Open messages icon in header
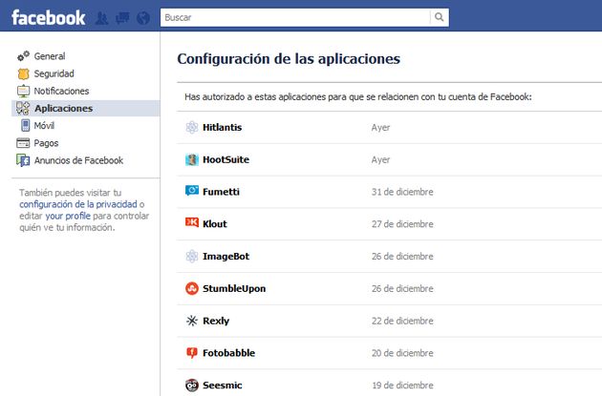The width and height of the screenshot is (602, 396). (x=122, y=17)
